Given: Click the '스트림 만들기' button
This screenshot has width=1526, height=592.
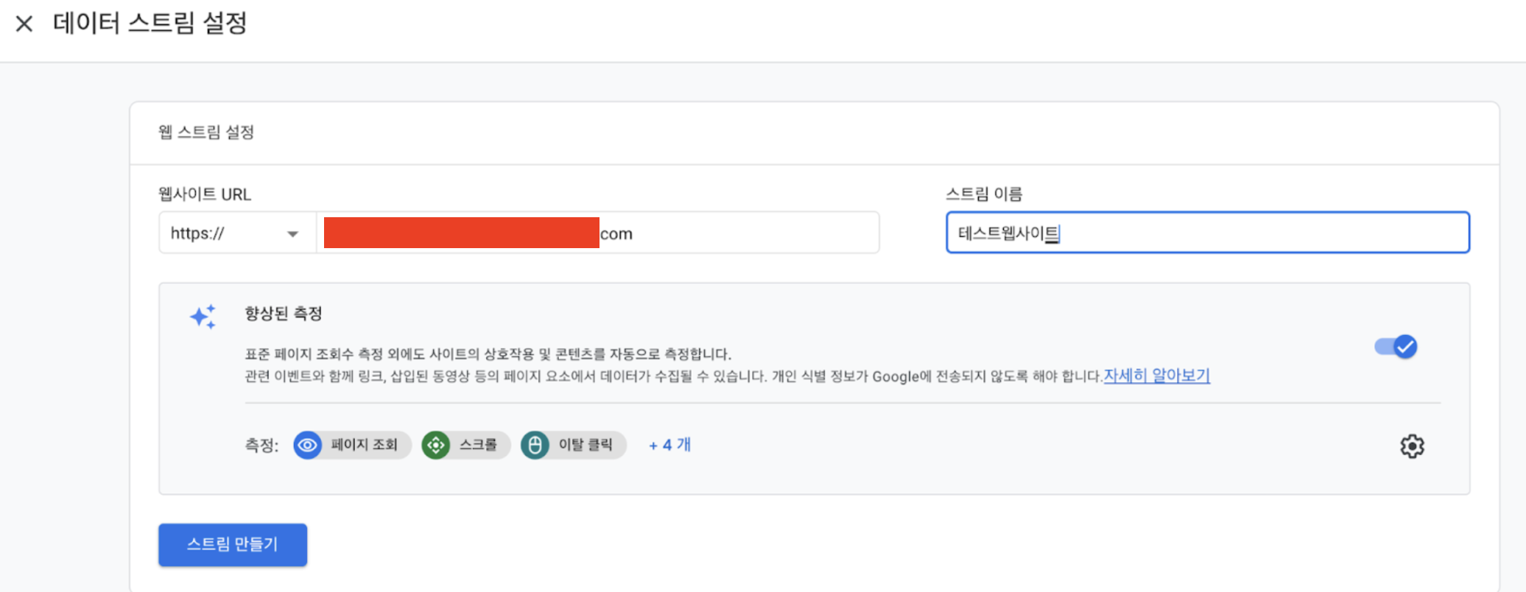Looking at the screenshot, I should tap(233, 545).
